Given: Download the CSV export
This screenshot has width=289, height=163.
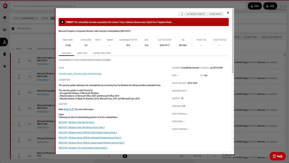Looking at the screenshot, I should (x=255, y=6).
